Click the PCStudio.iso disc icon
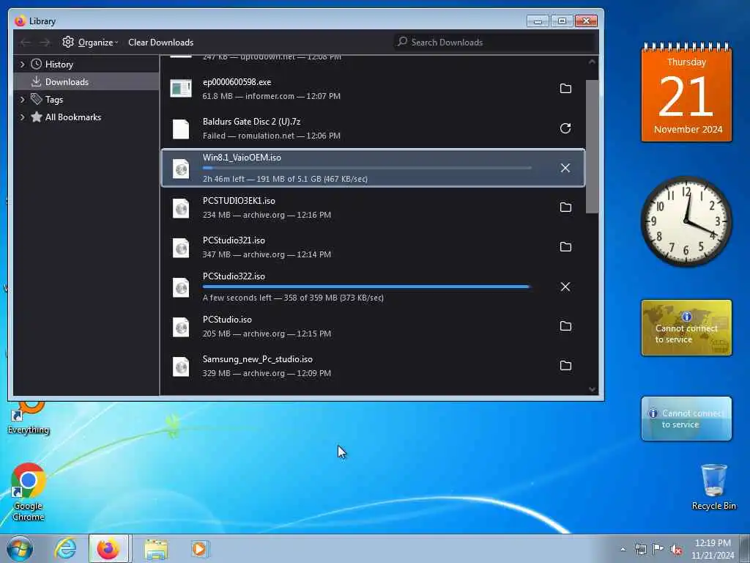 pyautogui.click(x=181, y=327)
